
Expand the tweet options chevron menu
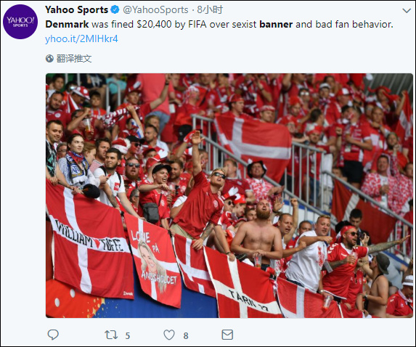pyautogui.click(x=406, y=11)
